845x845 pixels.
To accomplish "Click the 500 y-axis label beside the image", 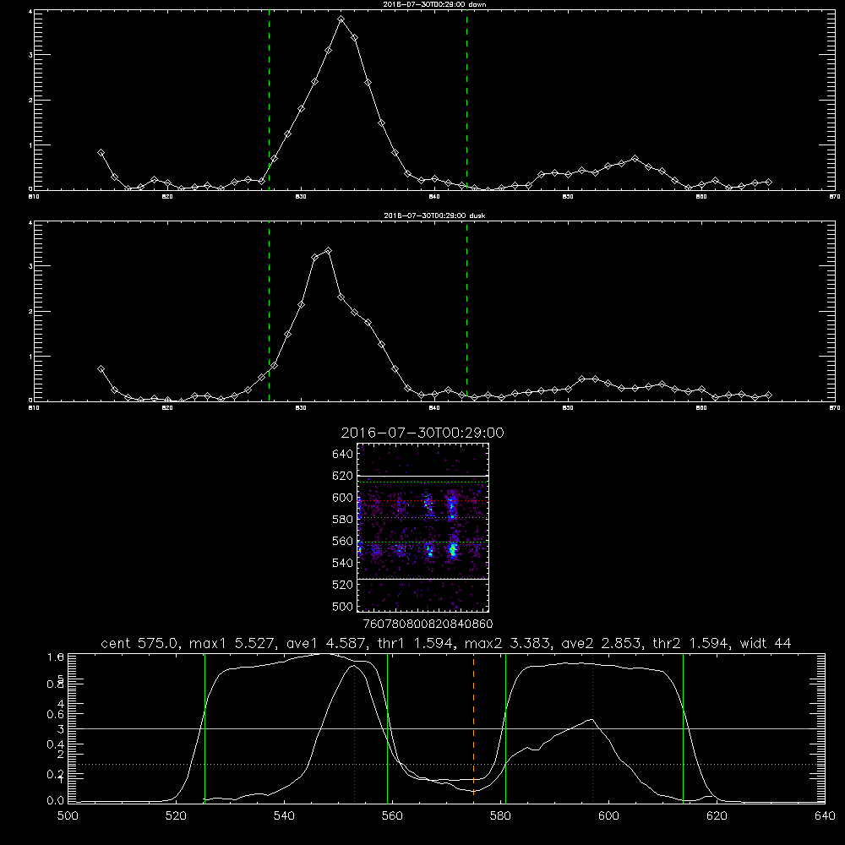I will click(343, 606).
